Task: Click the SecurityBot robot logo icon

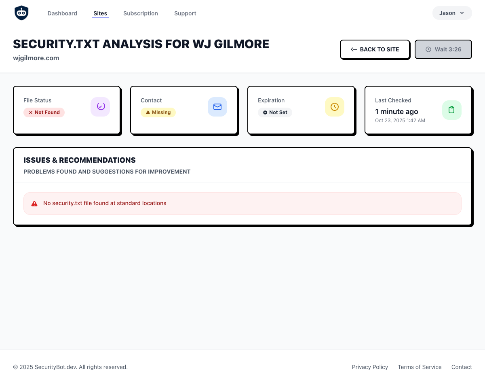Action: click(21, 13)
